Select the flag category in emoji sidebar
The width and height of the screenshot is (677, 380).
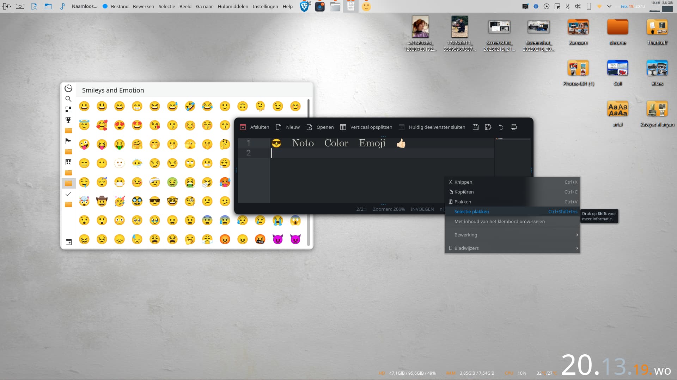68,141
